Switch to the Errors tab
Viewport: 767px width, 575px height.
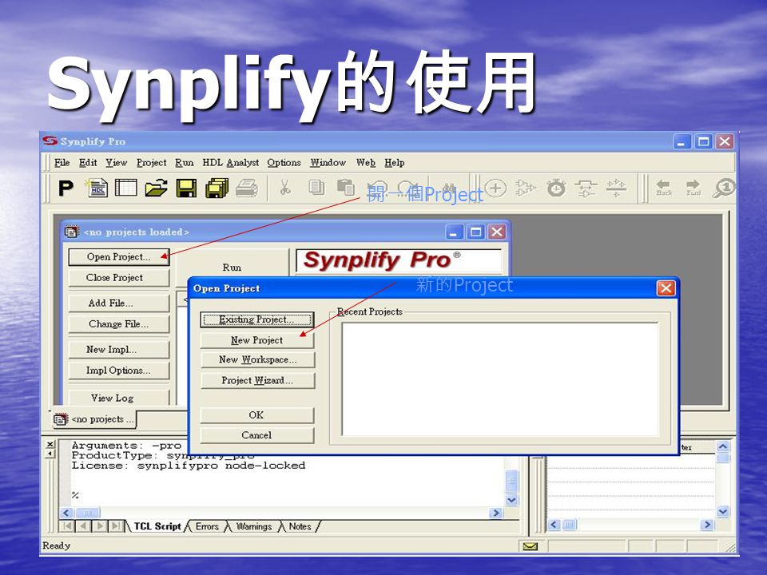click(x=207, y=526)
